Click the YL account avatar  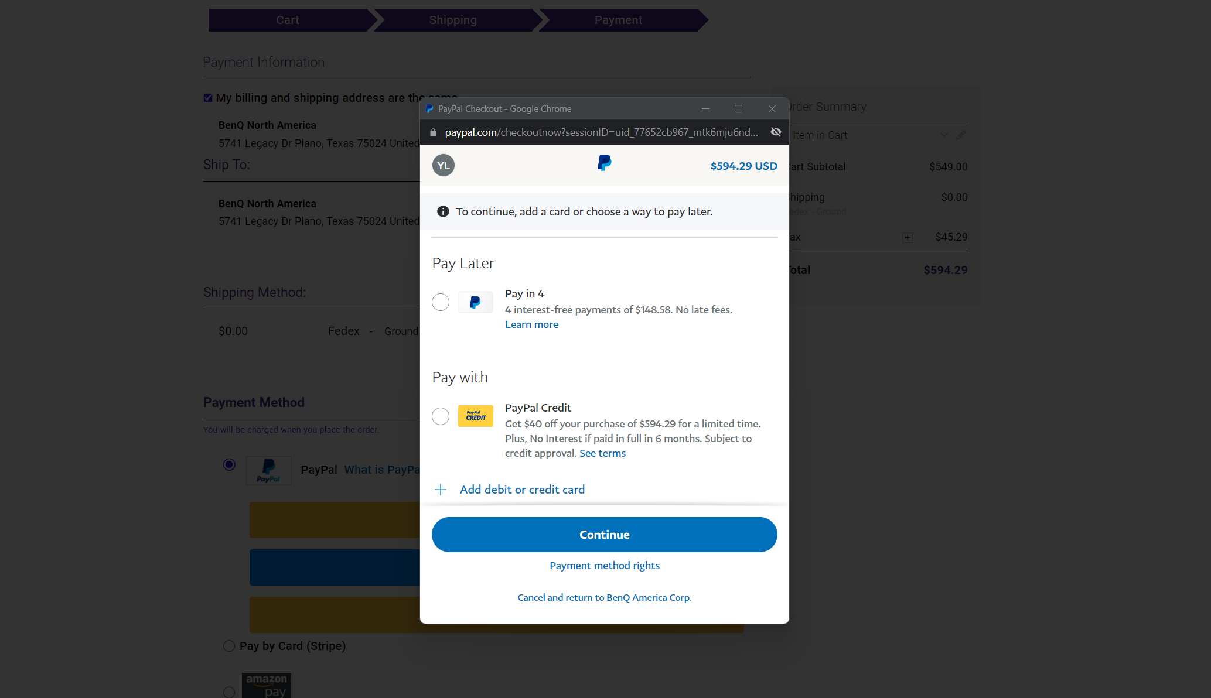[444, 166]
